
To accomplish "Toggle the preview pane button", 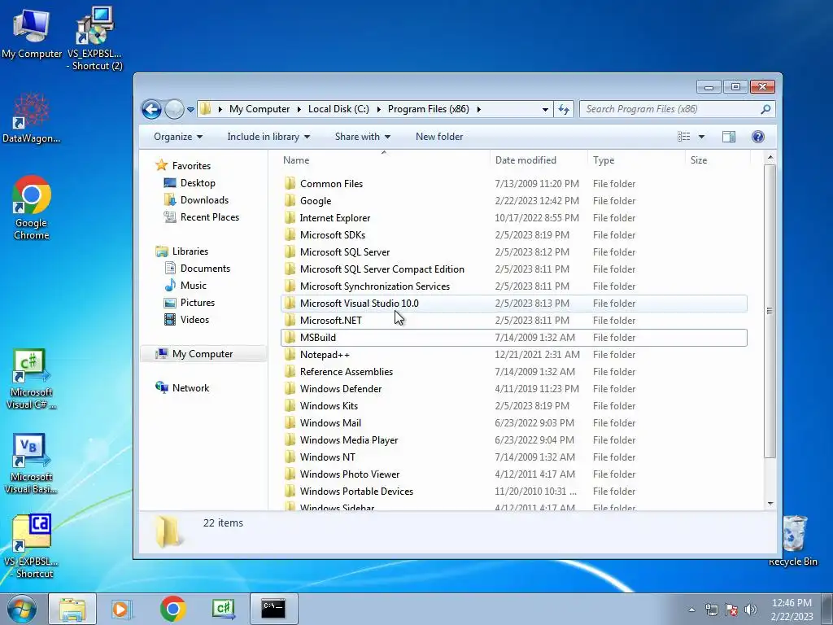I will [x=729, y=137].
